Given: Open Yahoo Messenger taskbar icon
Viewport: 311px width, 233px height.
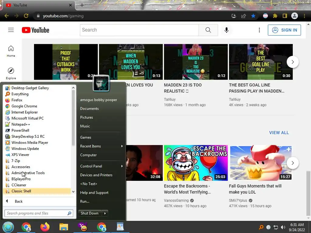Looking at the screenshot, I should point(83,227).
